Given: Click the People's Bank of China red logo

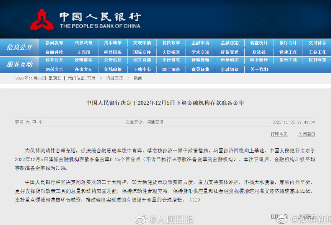Looking at the screenshot, I should 42,20.
